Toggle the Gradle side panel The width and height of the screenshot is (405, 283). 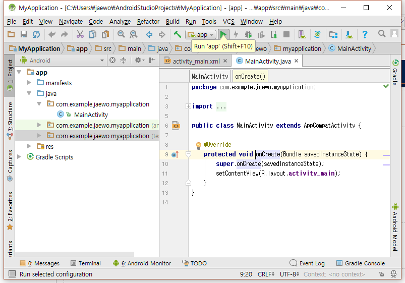point(395,72)
